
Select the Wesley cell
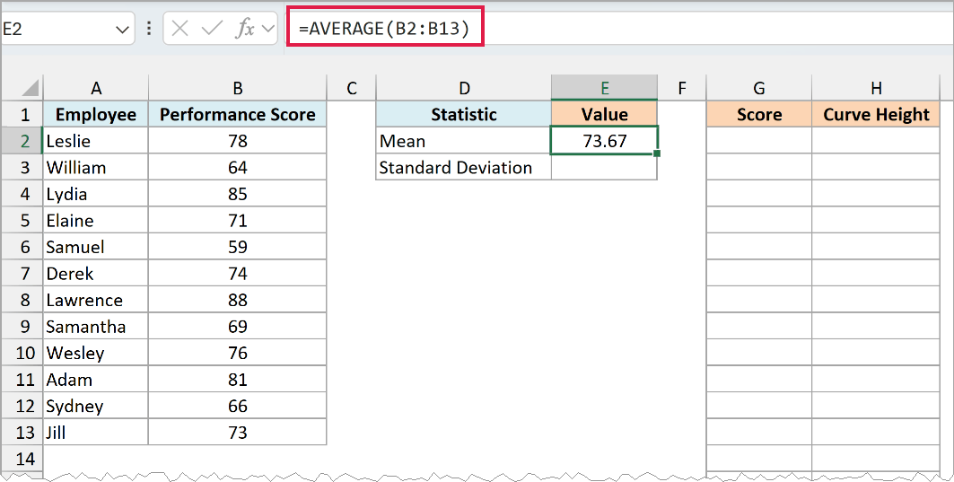95,353
